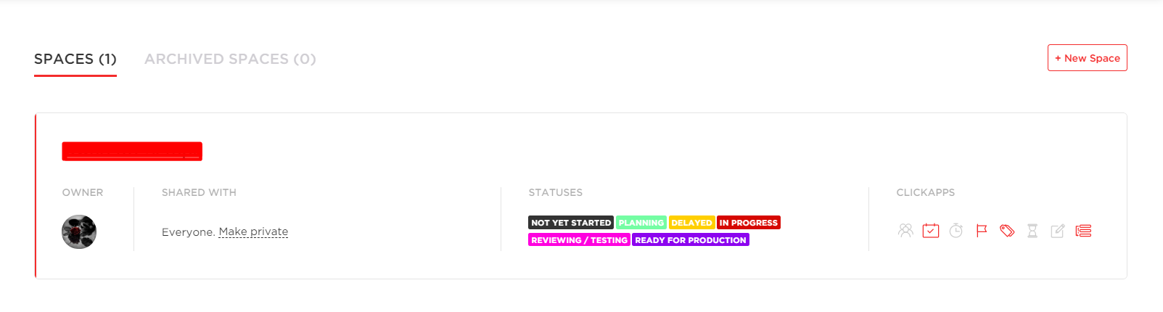Click the yellow Delayed status tag
The height and width of the screenshot is (312, 1163).
pyautogui.click(x=691, y=223)
